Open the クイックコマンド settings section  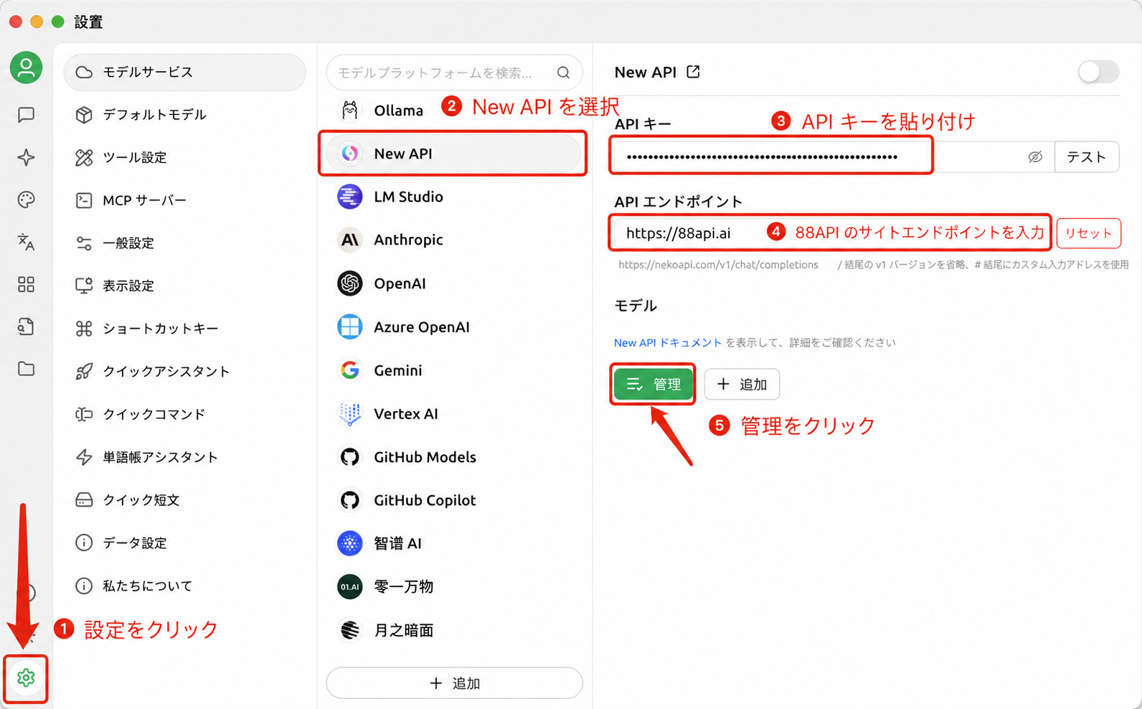point(185,414)
